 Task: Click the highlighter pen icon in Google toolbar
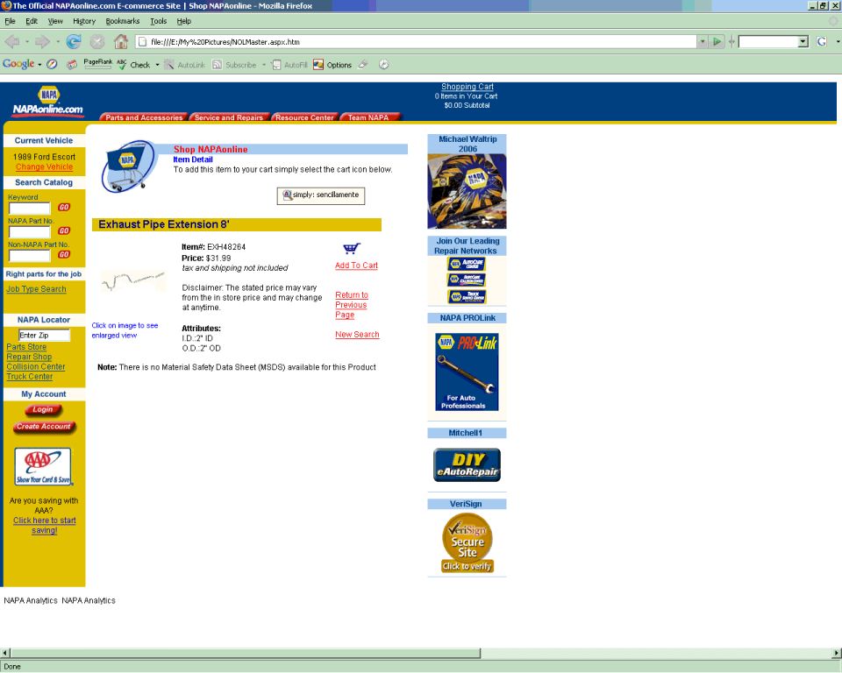pos(363,64)
